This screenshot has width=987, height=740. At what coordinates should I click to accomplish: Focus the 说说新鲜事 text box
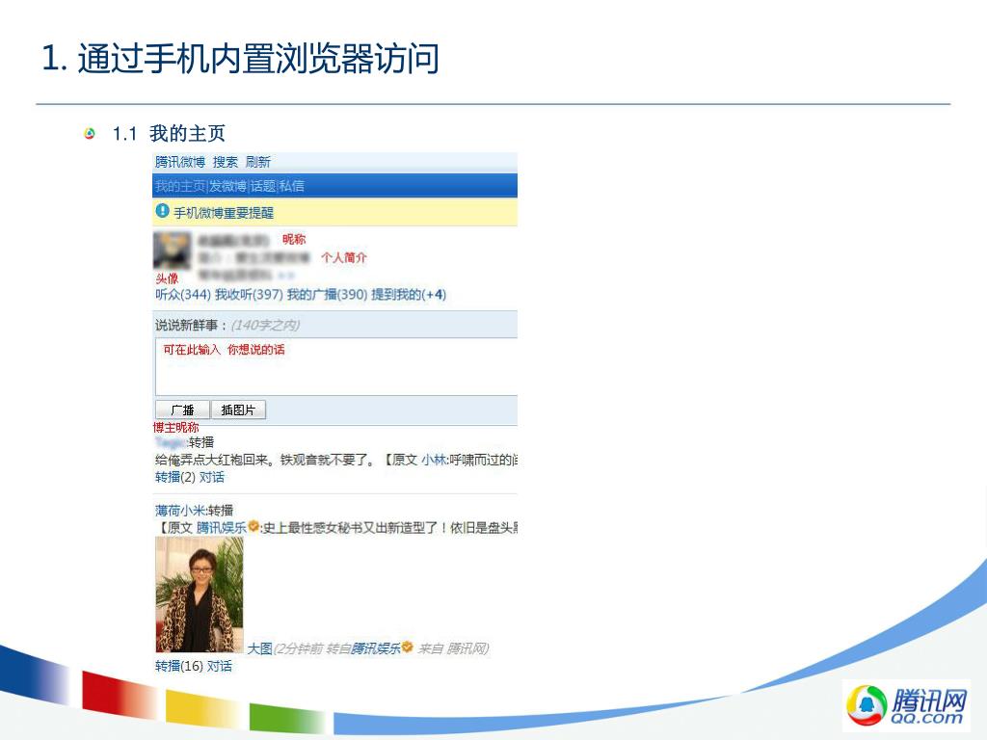click(336, 367)
